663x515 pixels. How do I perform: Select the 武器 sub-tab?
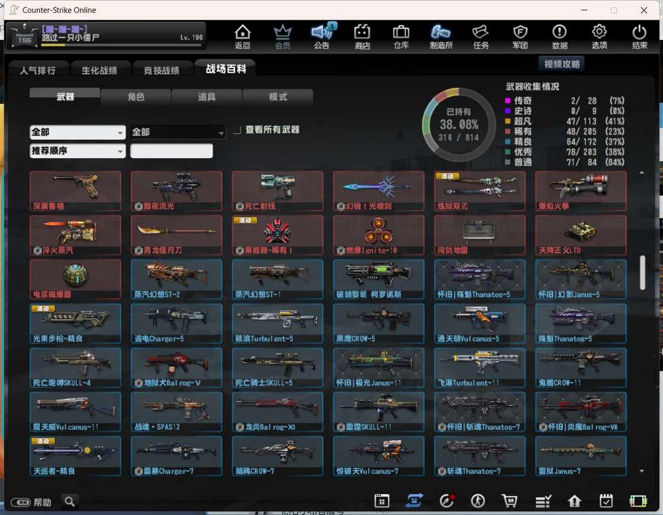(65, 96)
